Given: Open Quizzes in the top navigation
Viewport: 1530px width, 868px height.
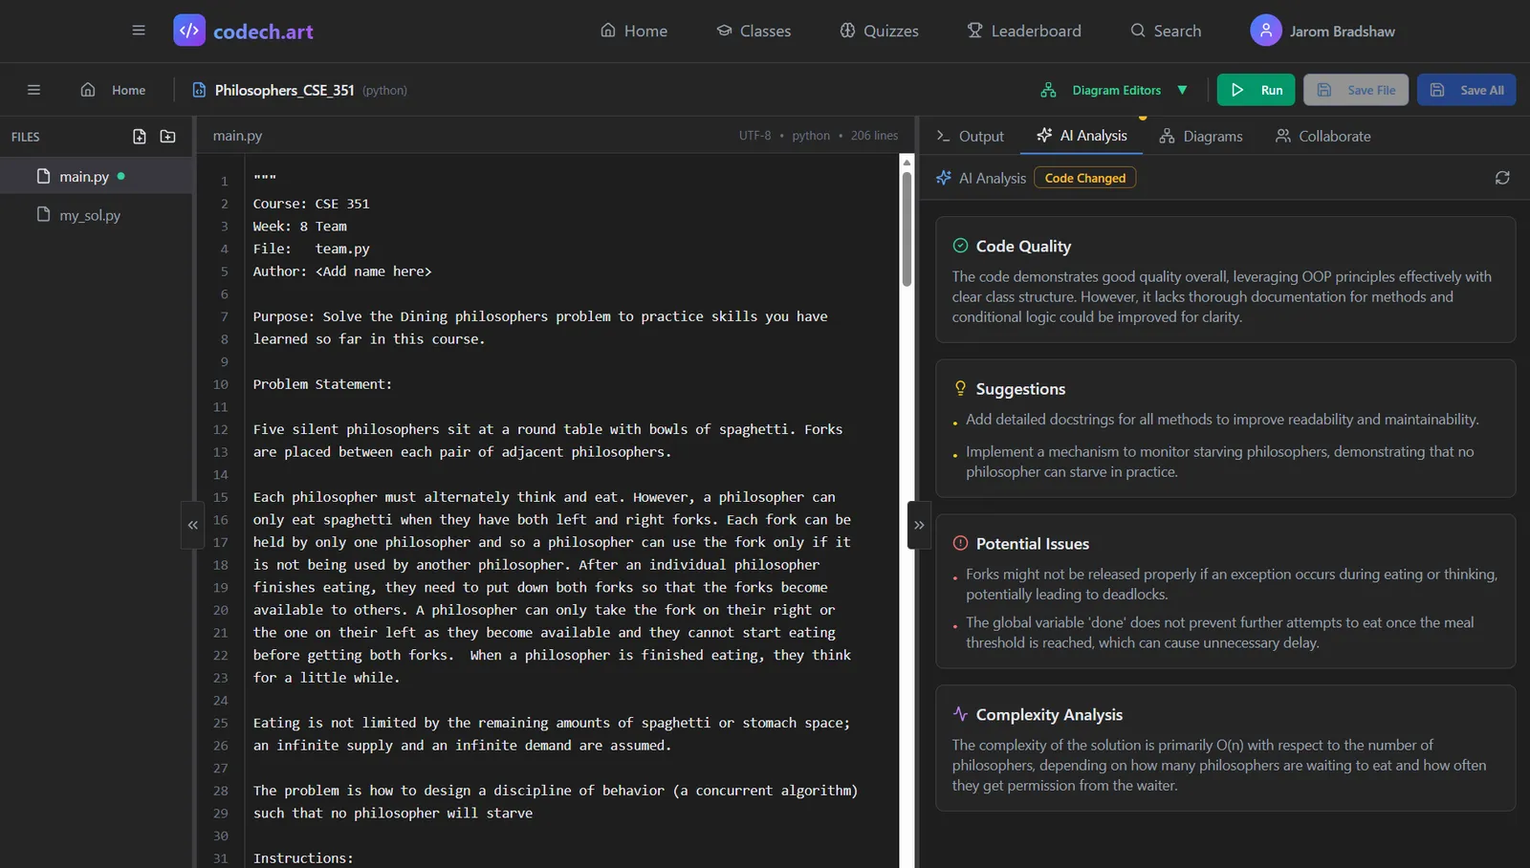Looking at the screenshot, I should click(x=879, y=31).
